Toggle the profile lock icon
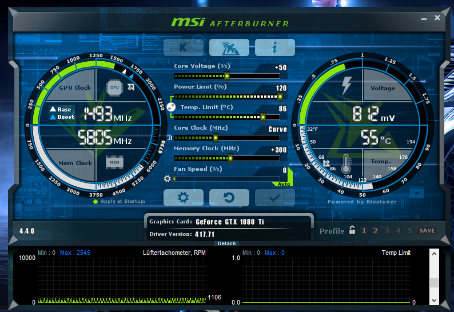The height and width of the screenshot is (312, 454). click(352, 230)
